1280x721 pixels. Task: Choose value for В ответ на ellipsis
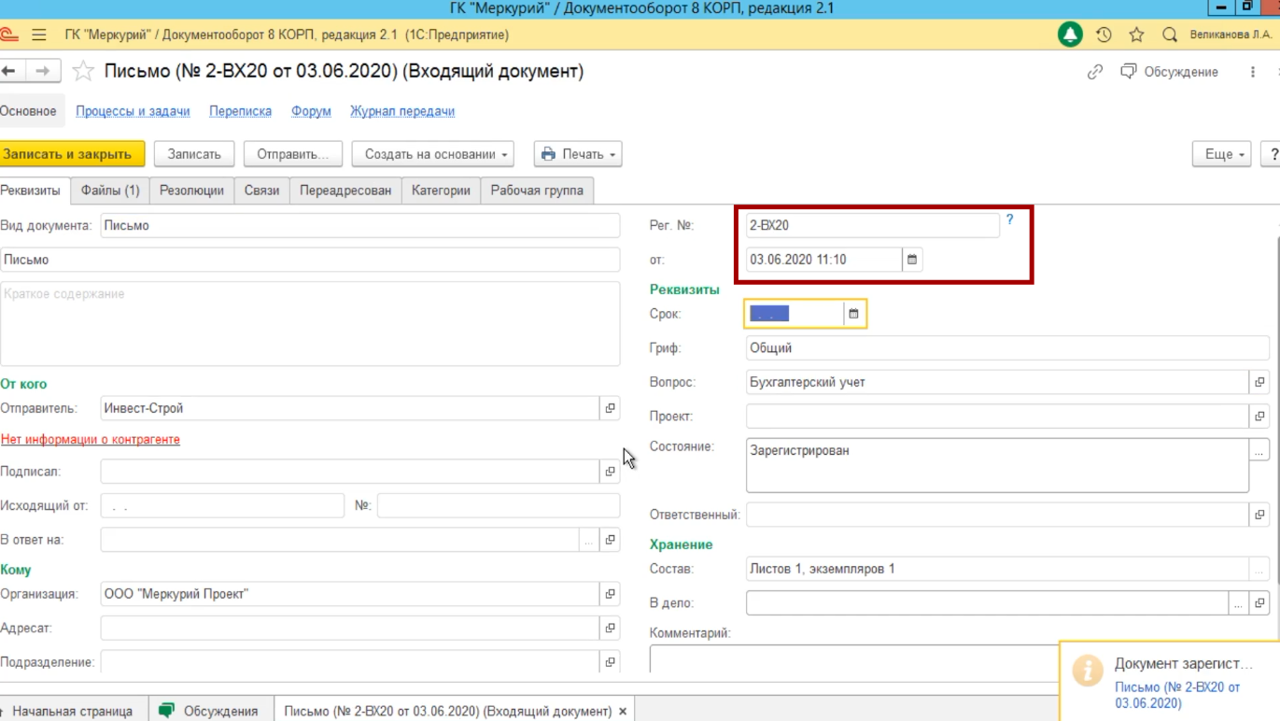[588, 540]
